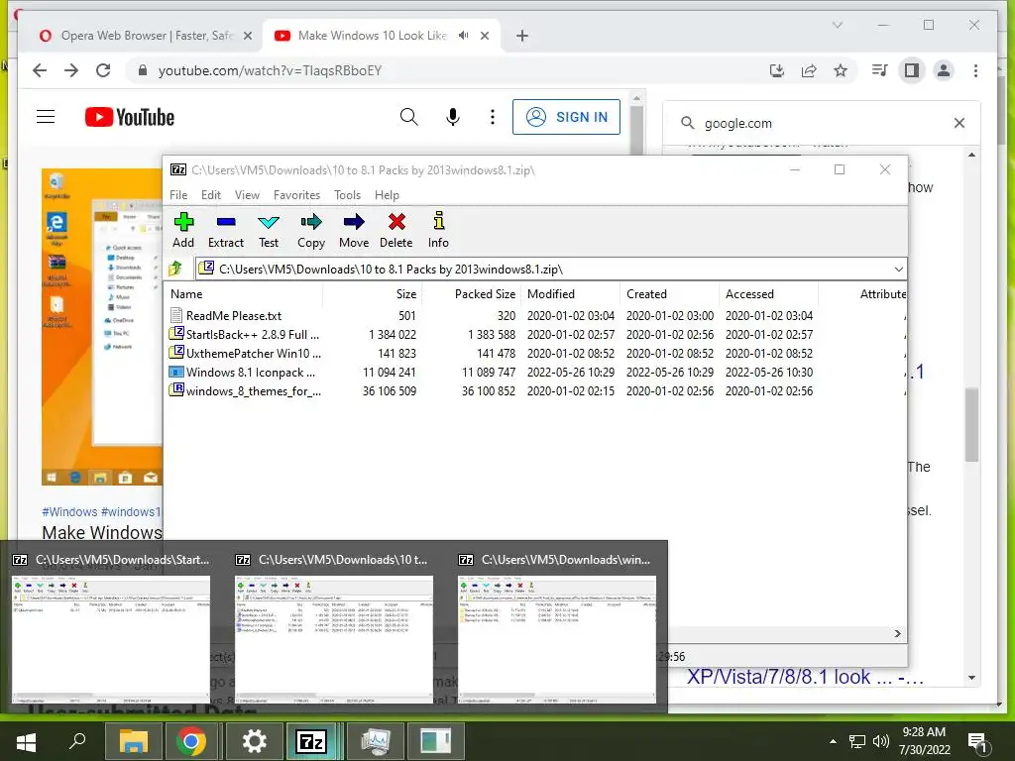Select the Copy toolbar icon
Image resolution: width=1015 pixels, height=761 pixels.
(x=311, y=230)
